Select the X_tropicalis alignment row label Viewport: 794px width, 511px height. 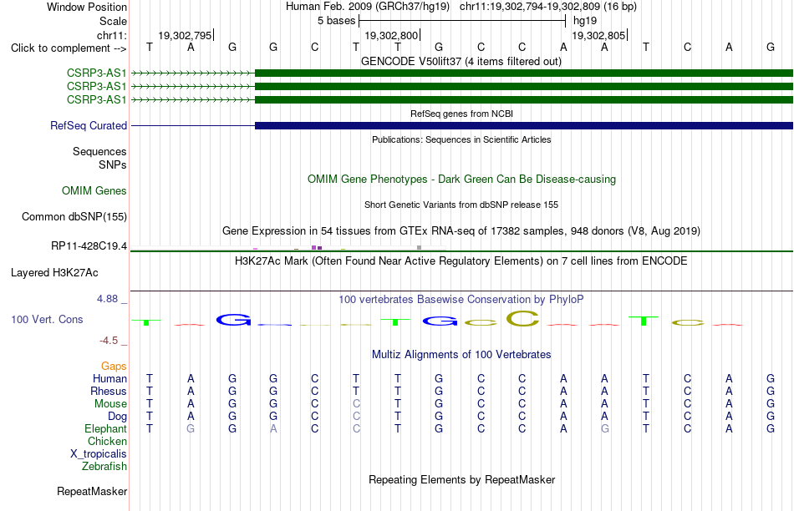pos(99,454)
